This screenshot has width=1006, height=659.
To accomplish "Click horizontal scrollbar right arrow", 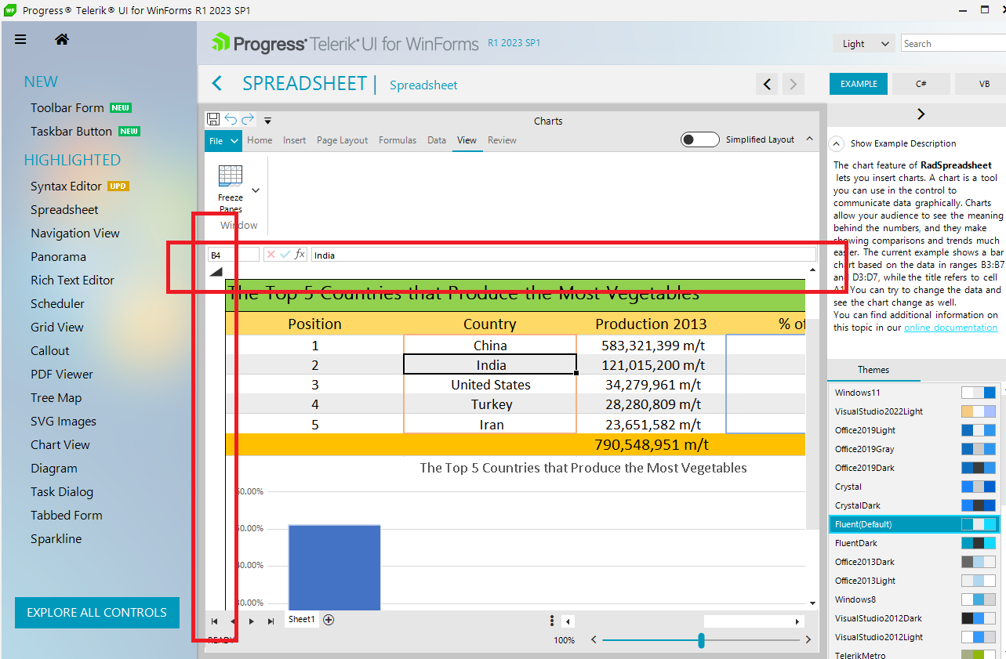I will 797,621.
